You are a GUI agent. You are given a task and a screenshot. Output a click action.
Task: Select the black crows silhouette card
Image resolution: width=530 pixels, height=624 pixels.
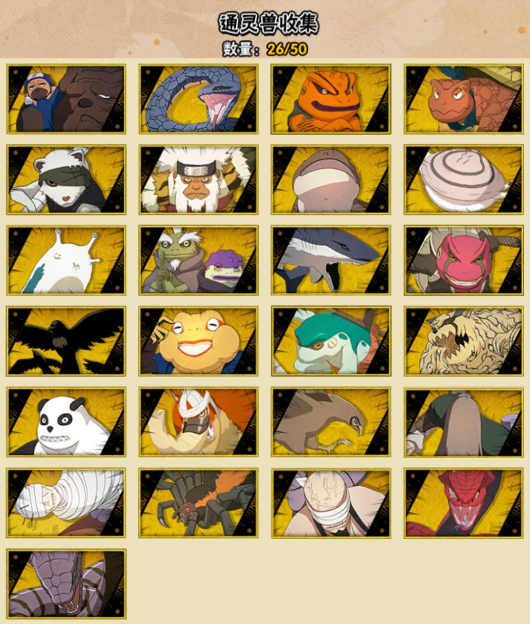[66, 341]
